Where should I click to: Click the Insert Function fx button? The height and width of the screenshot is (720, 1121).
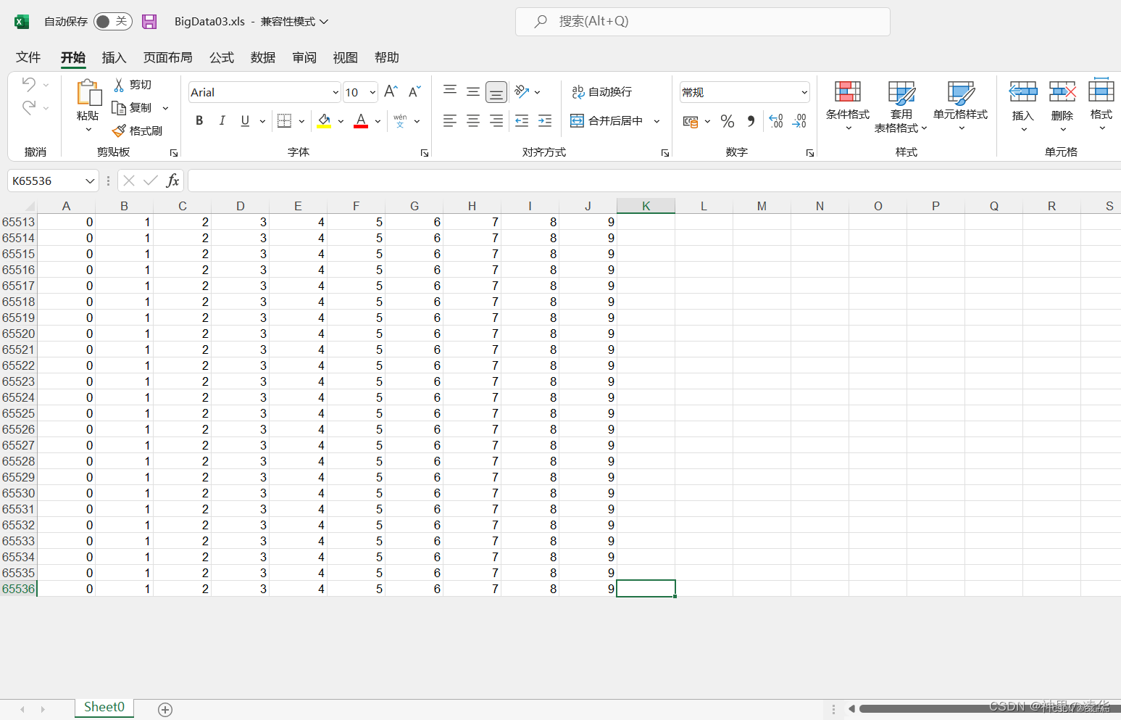point(172,181)
